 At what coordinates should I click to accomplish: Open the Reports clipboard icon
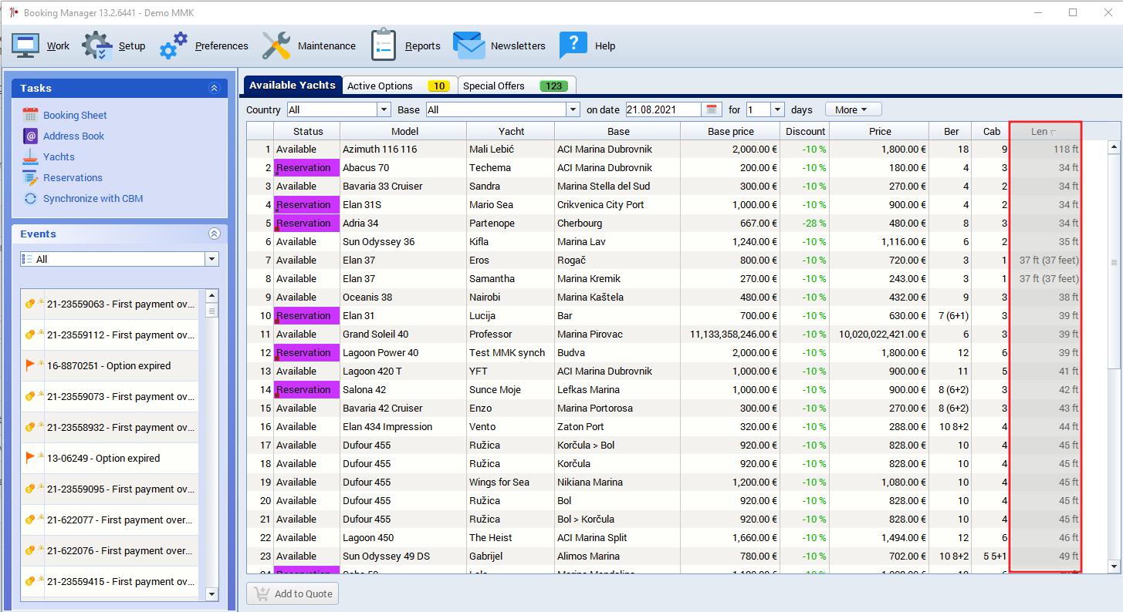(x=384, y=45)
